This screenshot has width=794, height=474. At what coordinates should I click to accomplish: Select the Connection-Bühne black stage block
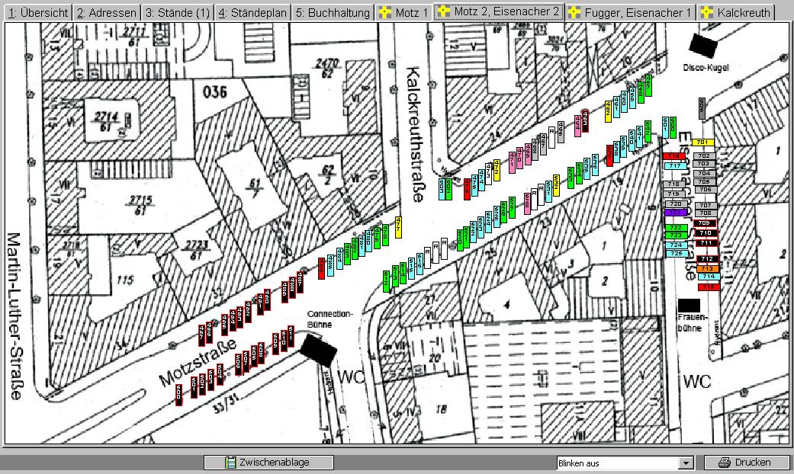(x=318, y=351)
